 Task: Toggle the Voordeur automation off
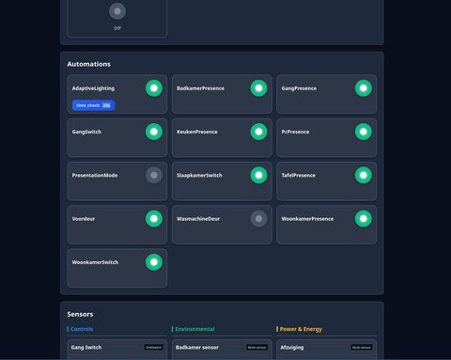click(x=154, y=219)
